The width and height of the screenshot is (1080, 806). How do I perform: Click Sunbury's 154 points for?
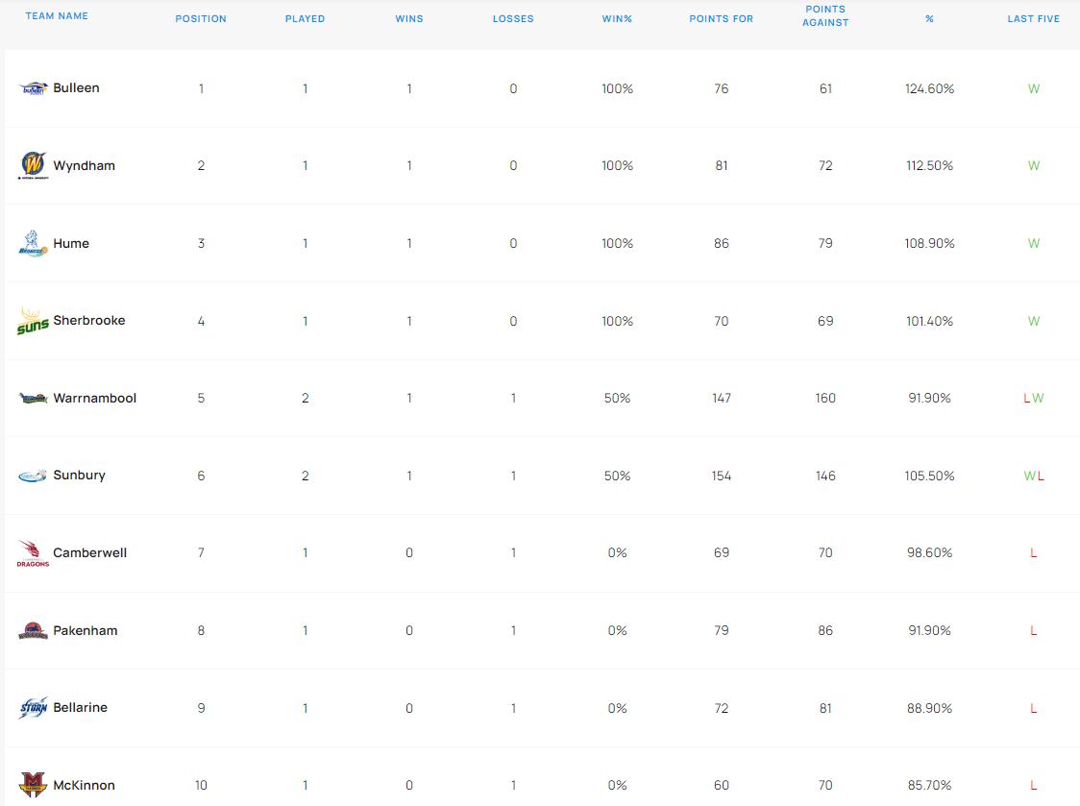pyautogui.click(x=722, y=476)
